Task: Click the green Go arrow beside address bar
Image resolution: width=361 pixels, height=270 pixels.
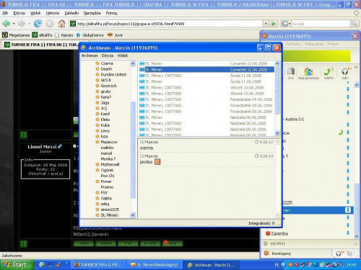Action: pyautogui.click(x=274, y=24)
